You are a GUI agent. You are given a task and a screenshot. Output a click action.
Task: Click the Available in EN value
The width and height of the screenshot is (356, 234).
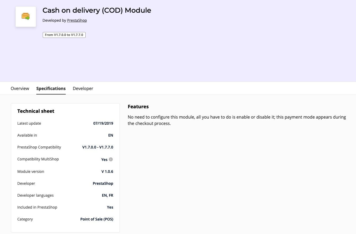pyautogui.click(x=111, y=135)
